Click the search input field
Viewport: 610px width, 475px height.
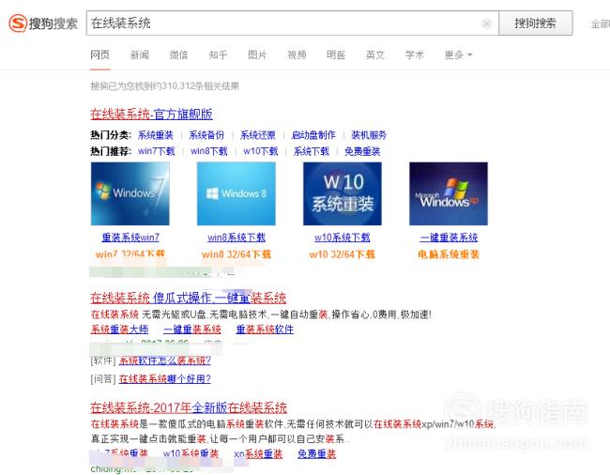[292, 23]
